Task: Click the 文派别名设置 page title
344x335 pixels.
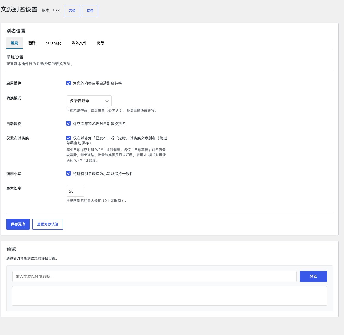Action: click(19, 9)
